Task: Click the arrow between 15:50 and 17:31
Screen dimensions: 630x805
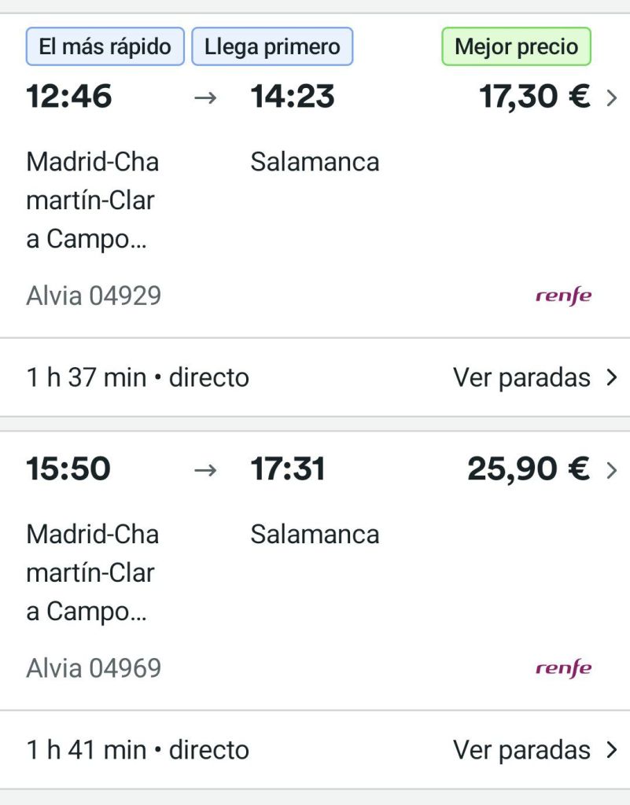Action: 204,469
